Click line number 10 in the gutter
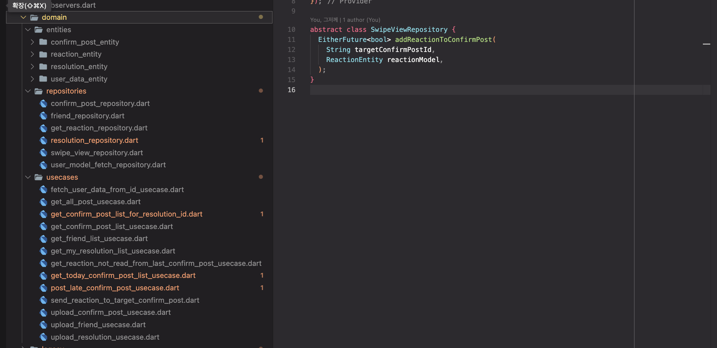 291,30
